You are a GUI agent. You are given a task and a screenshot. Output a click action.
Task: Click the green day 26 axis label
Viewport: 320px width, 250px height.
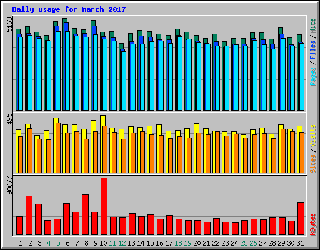[253, 243]
